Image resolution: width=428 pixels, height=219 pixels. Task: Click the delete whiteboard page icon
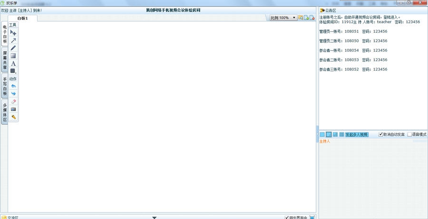click(x=312, y=18)
